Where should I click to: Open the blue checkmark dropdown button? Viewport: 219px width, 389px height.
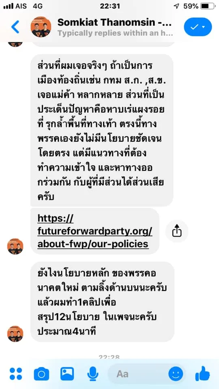[198, 27]
